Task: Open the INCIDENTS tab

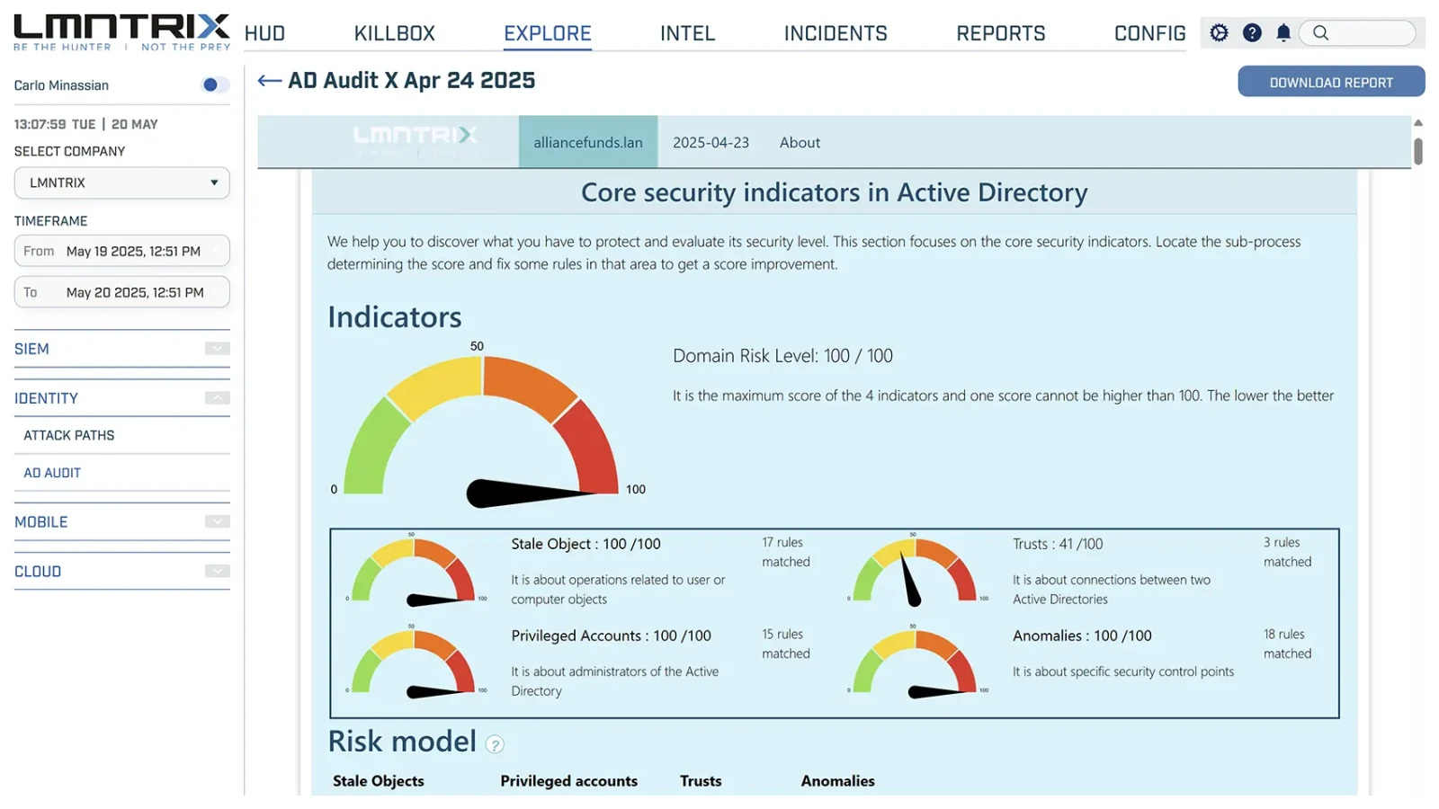Action: (x=836, y=33)
